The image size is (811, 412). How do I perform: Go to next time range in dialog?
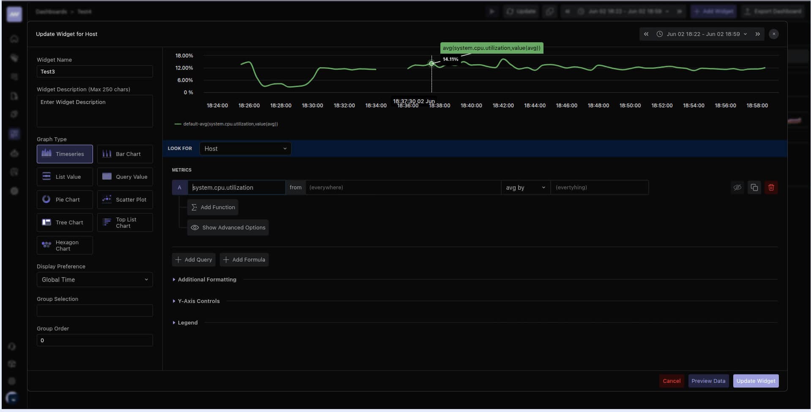pyautogui.click(x=758, y=34)
